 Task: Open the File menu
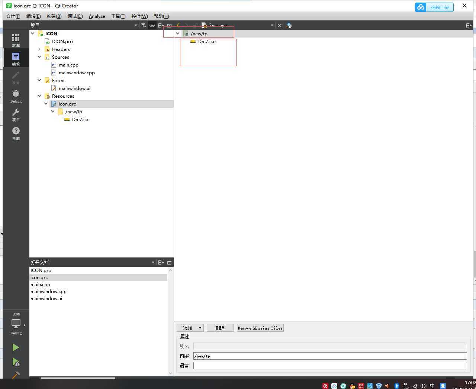(x=13, y=16)
